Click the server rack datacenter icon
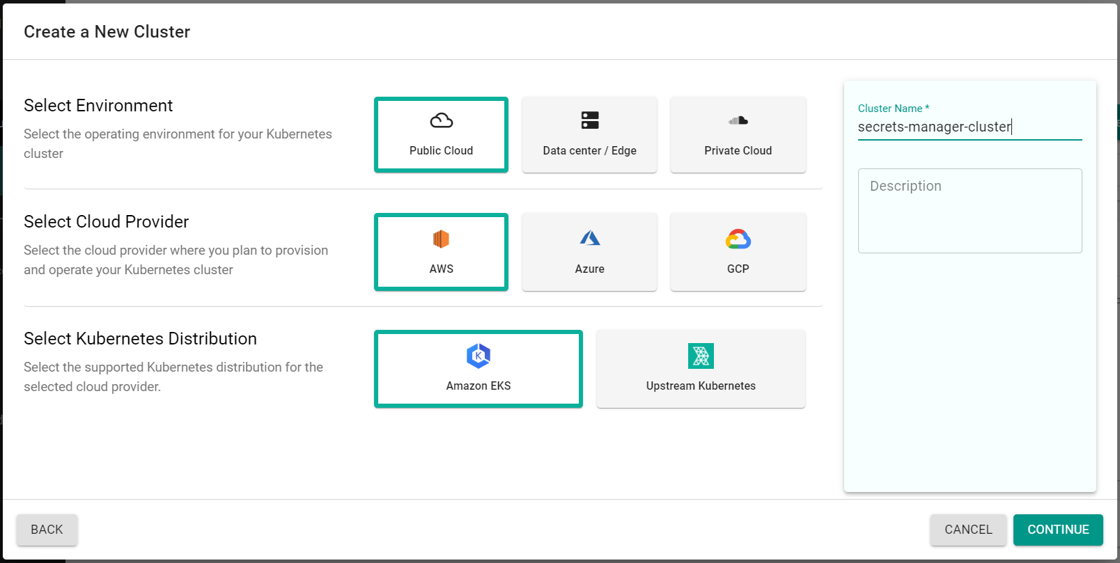 click(590, 120)
